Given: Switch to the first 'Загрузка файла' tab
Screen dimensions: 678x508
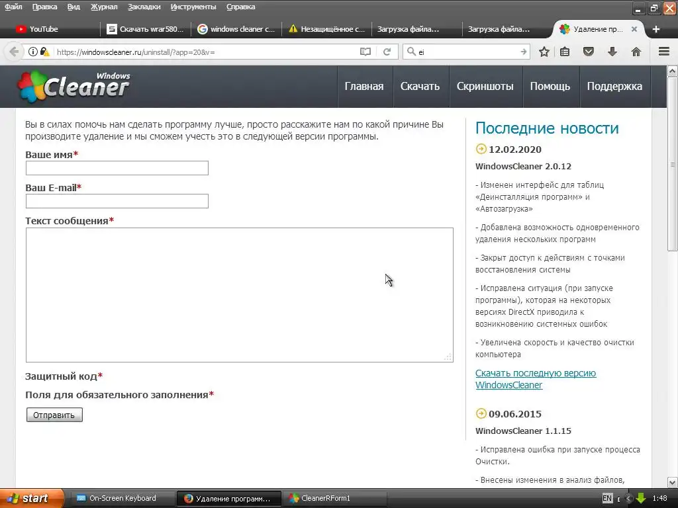Looking at the screenshot, I should (416, 29).
